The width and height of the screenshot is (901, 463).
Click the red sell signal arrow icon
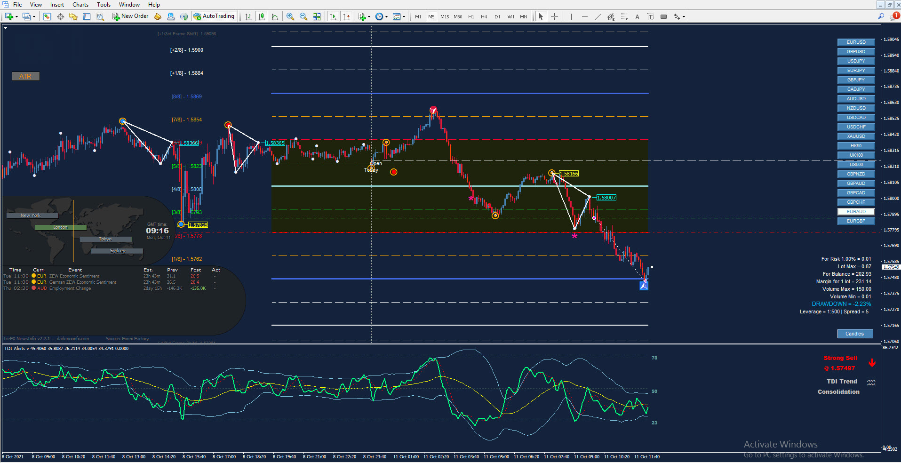872,363
